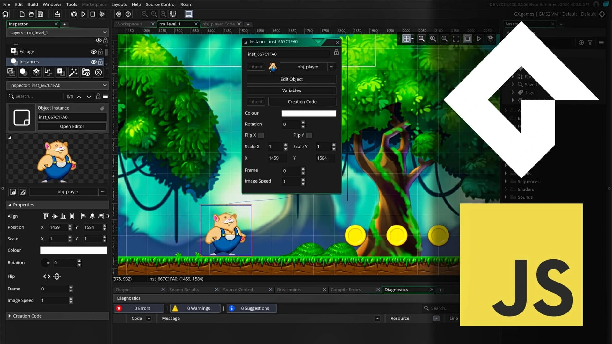The height and width of the screenshot is (344, 612).
Task: Clean the project with brush icon
Action: coord(102,14)
